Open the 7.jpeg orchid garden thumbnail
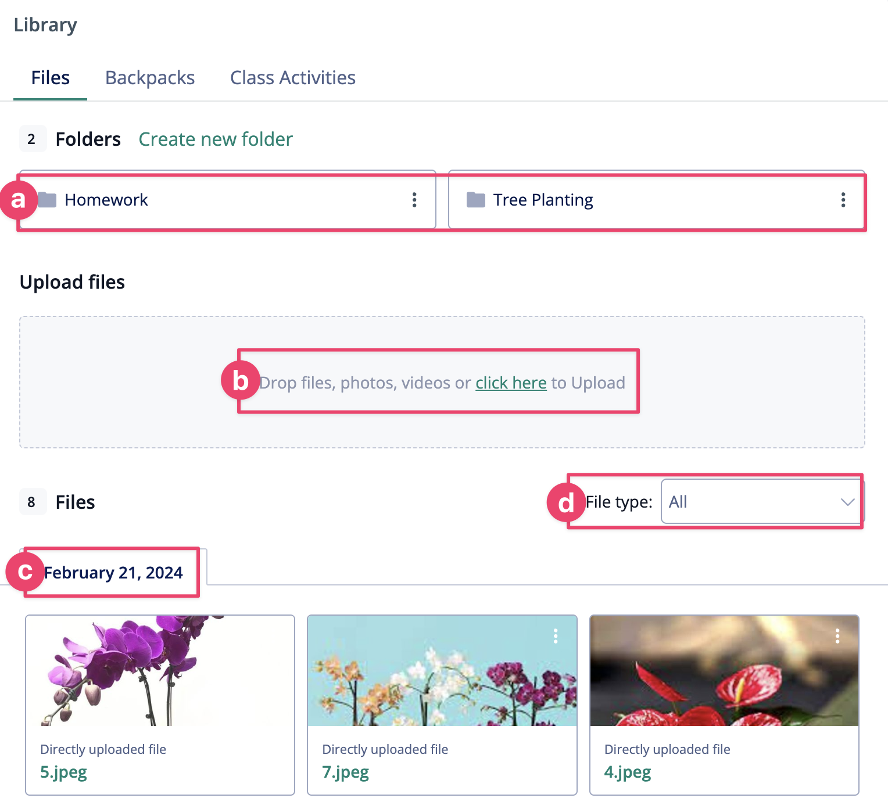 click(442, 671)
